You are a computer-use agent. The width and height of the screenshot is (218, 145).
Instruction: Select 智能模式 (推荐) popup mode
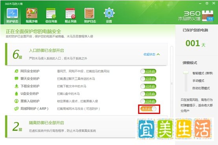[203, 73]
